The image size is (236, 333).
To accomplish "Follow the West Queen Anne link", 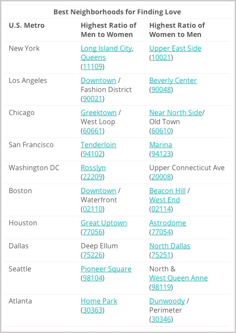I will tap(178, 278).
